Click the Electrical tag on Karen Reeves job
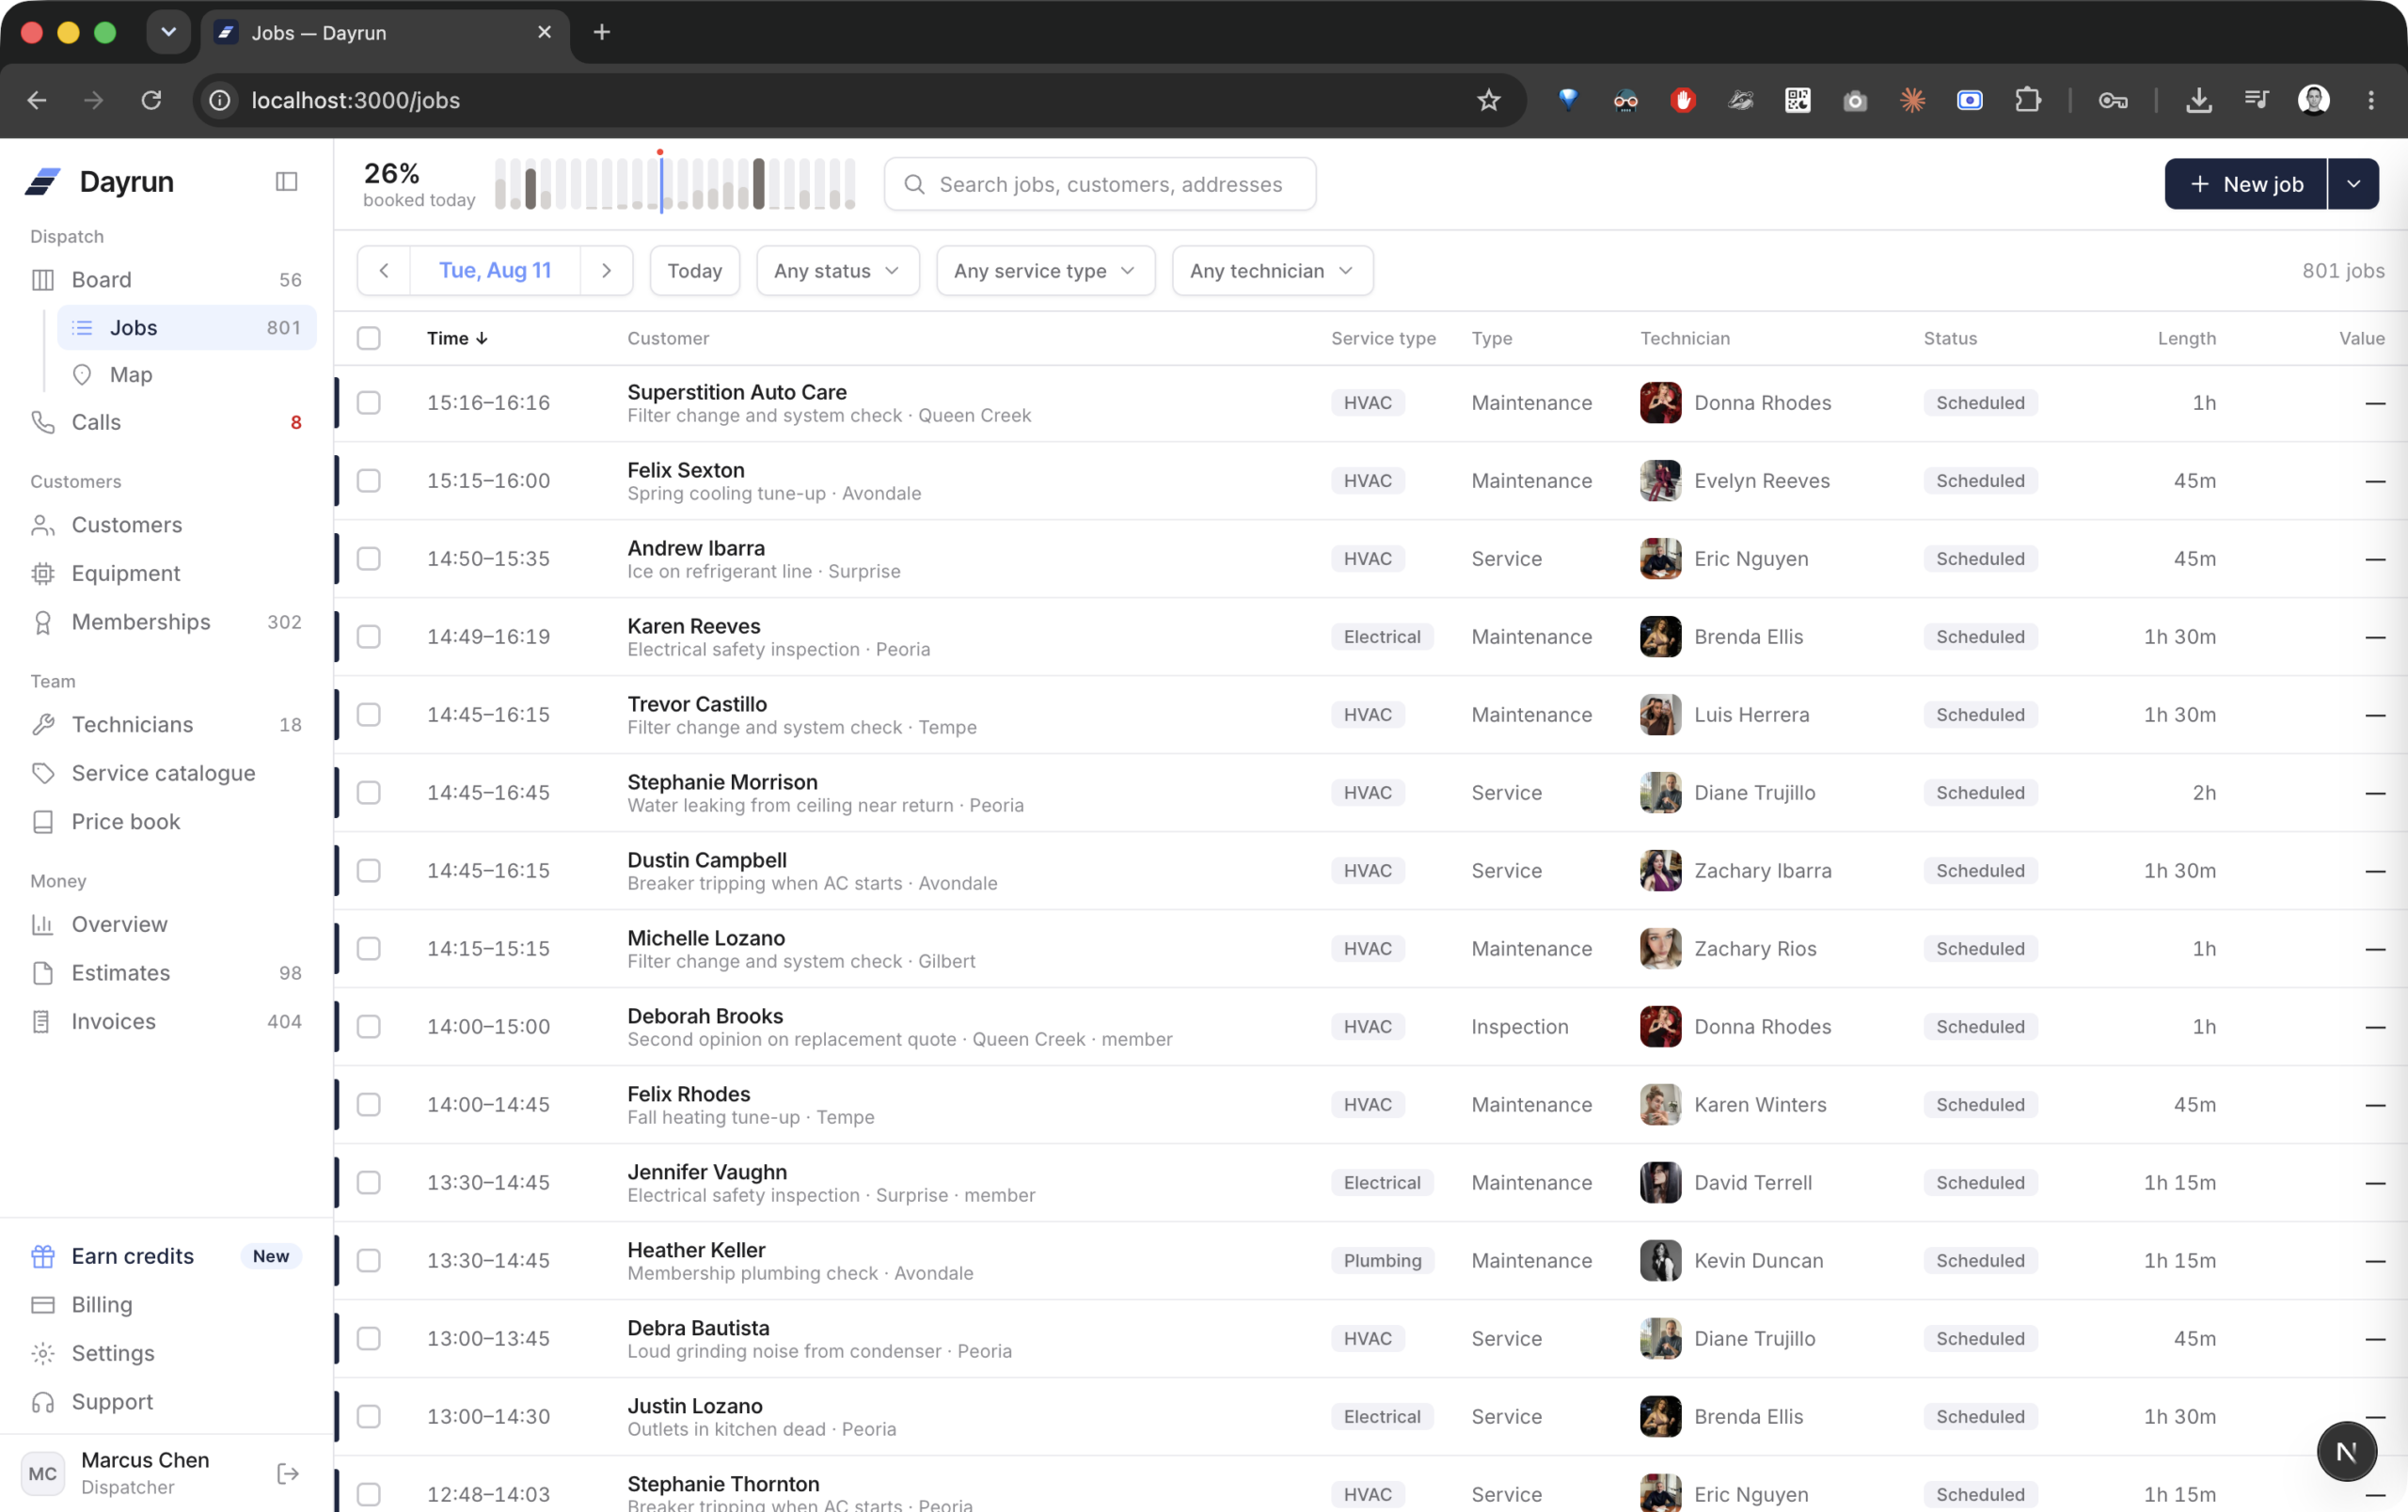 (1381, 637)
